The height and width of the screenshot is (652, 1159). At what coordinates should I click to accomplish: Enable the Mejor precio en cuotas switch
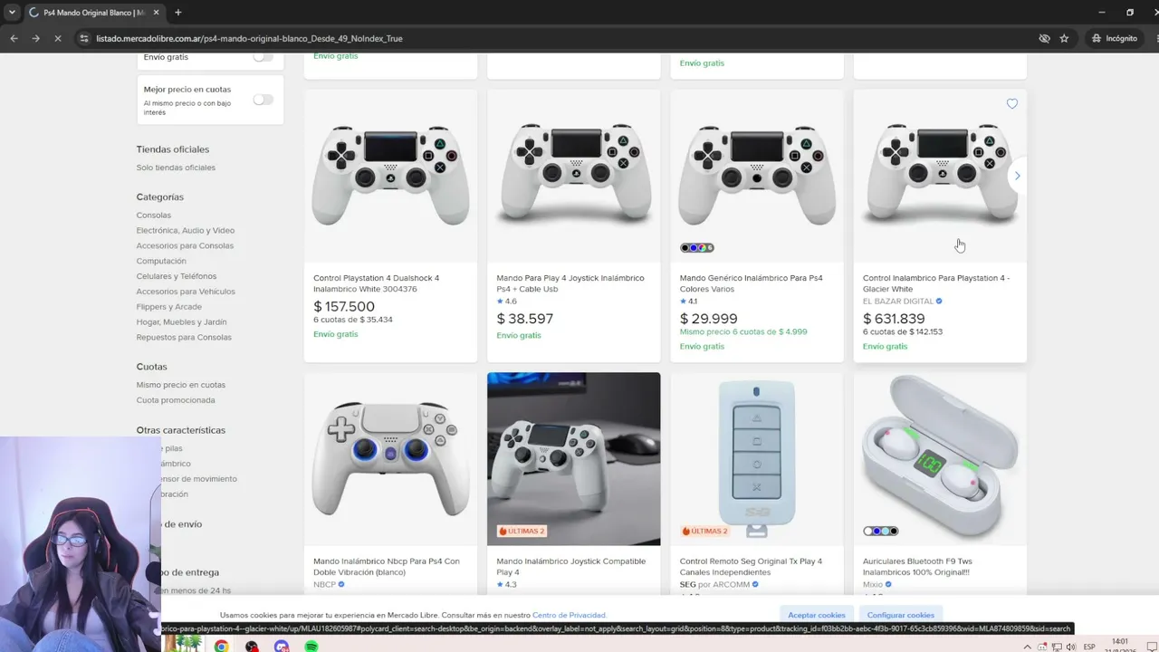click(263, 100)
